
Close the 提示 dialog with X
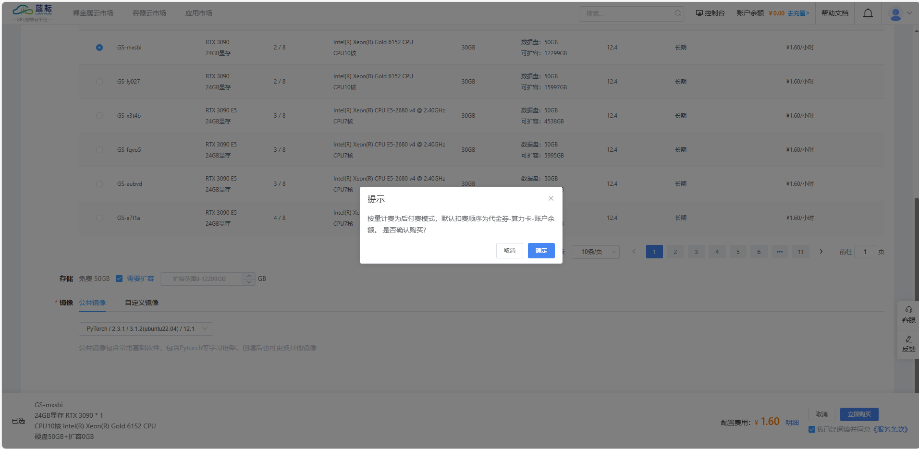point(551,198)
